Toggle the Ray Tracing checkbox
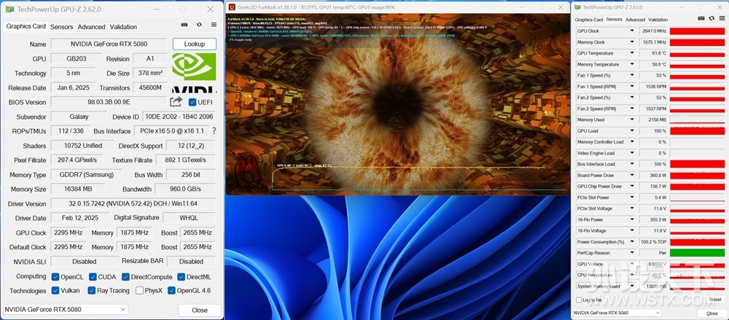Image resolution: width=729 pixels, height=320 pixels. (92, 291)
